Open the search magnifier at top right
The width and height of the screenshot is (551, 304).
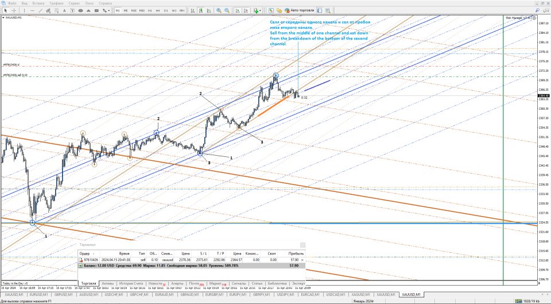pos(537,10)
